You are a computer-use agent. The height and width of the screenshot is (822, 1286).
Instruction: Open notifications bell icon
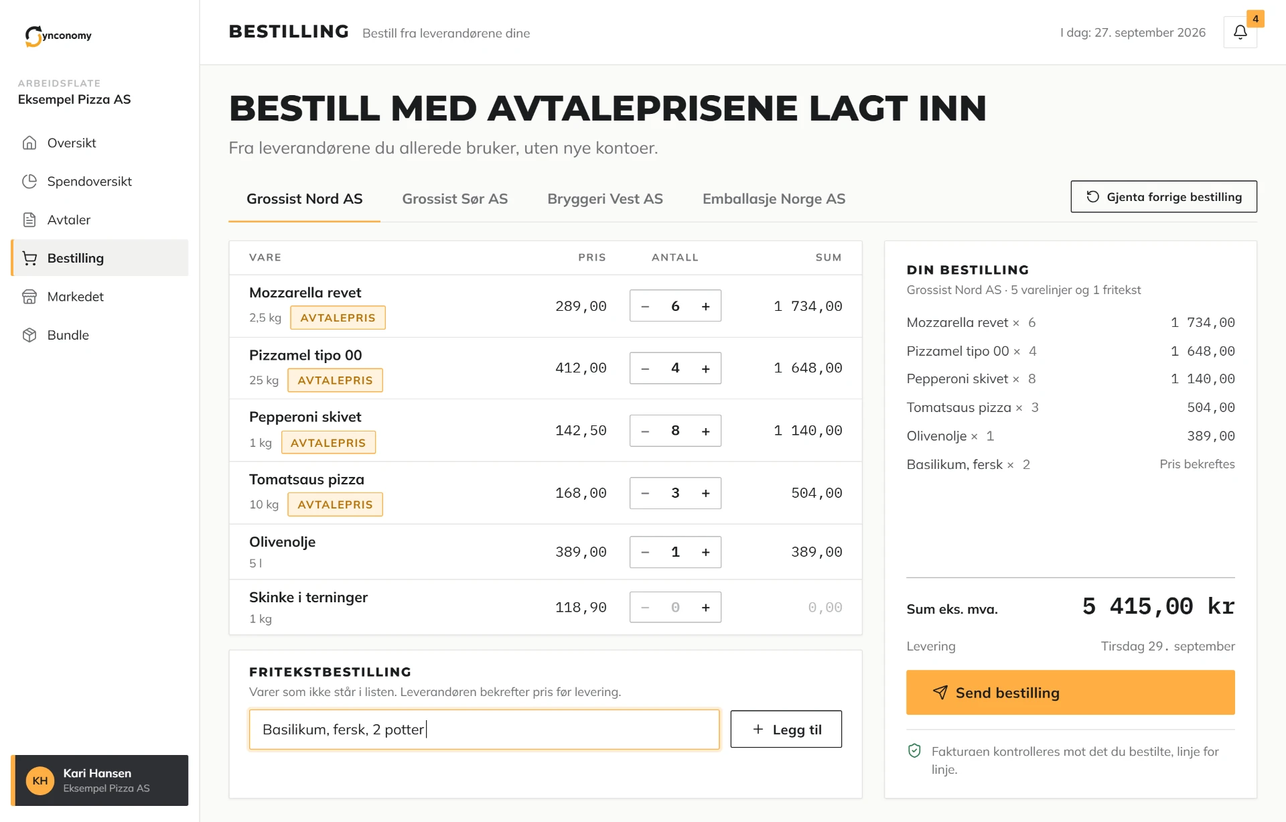pyautogui.click(x=1240, y=32)
